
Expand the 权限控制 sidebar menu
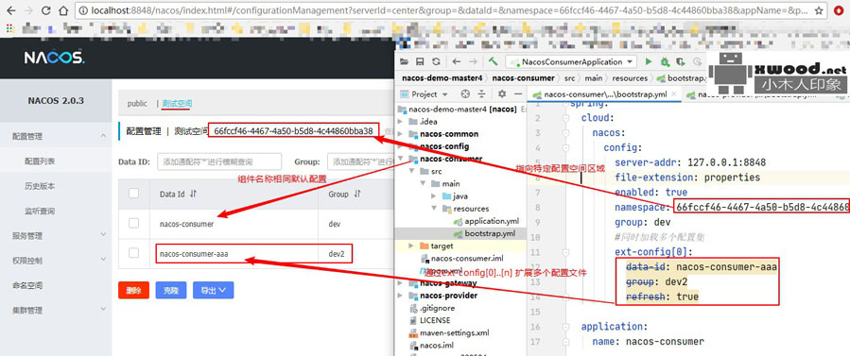click(103, 260)
